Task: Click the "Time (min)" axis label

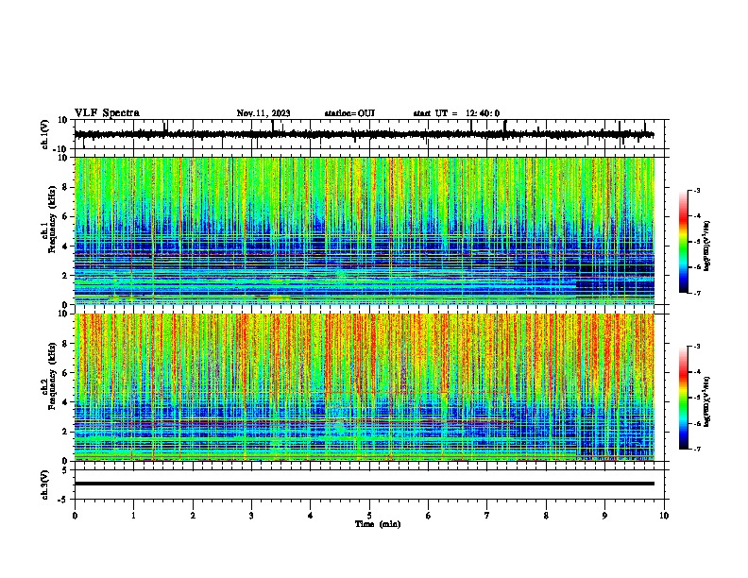Action: click(378, 524)
